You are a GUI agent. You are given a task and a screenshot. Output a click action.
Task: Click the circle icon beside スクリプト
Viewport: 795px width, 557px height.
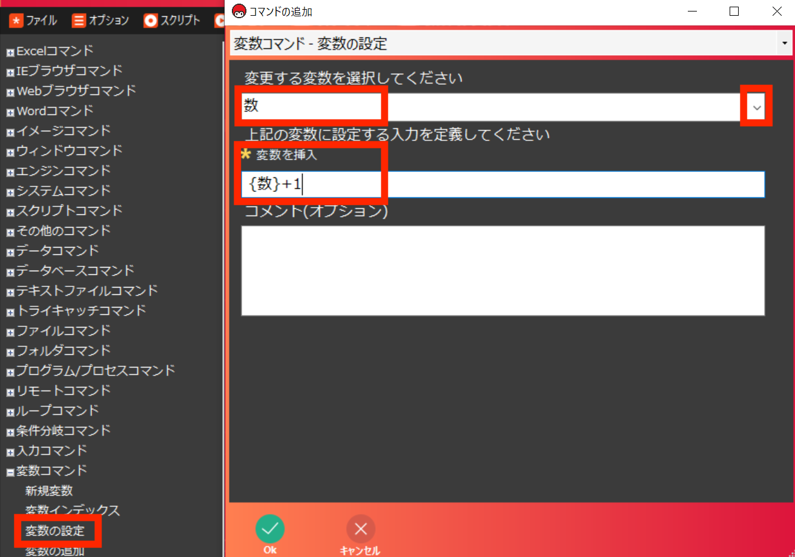pos(150,21)
